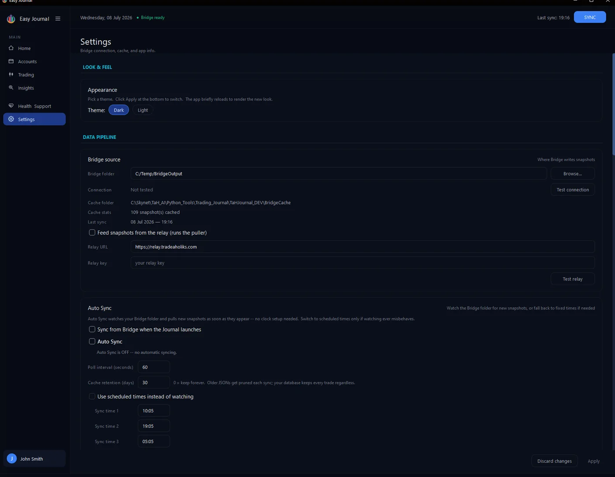Click the Accounts sidebar icon
The image size is (615, 477).
[x=11, y=61]
